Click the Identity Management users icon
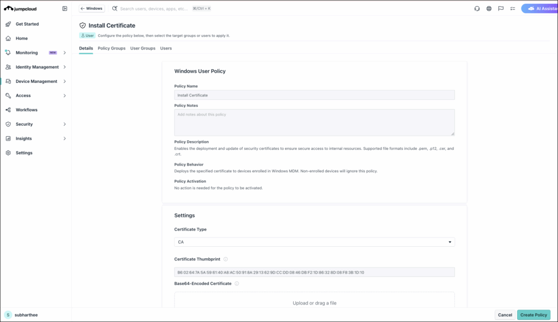 8,67
